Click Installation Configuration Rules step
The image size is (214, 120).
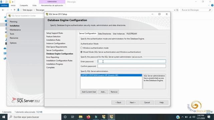[60, 61]
